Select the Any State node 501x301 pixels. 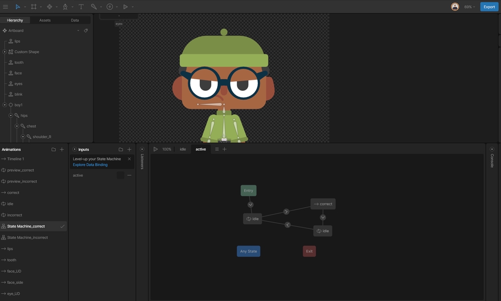248,251
